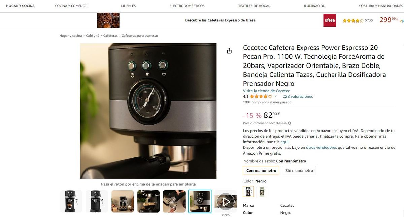Choose the beige coffee machine color swatch
404x217 pixels.
(x=262, y=191)
